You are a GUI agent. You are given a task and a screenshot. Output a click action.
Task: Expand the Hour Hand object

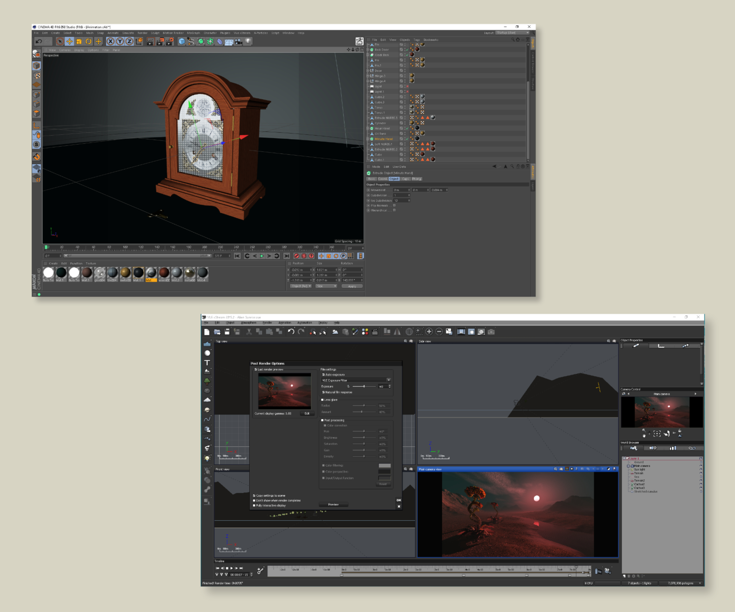tap(367, 128)
